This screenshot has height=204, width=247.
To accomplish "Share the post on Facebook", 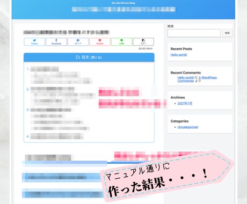I will pos(56,42).
